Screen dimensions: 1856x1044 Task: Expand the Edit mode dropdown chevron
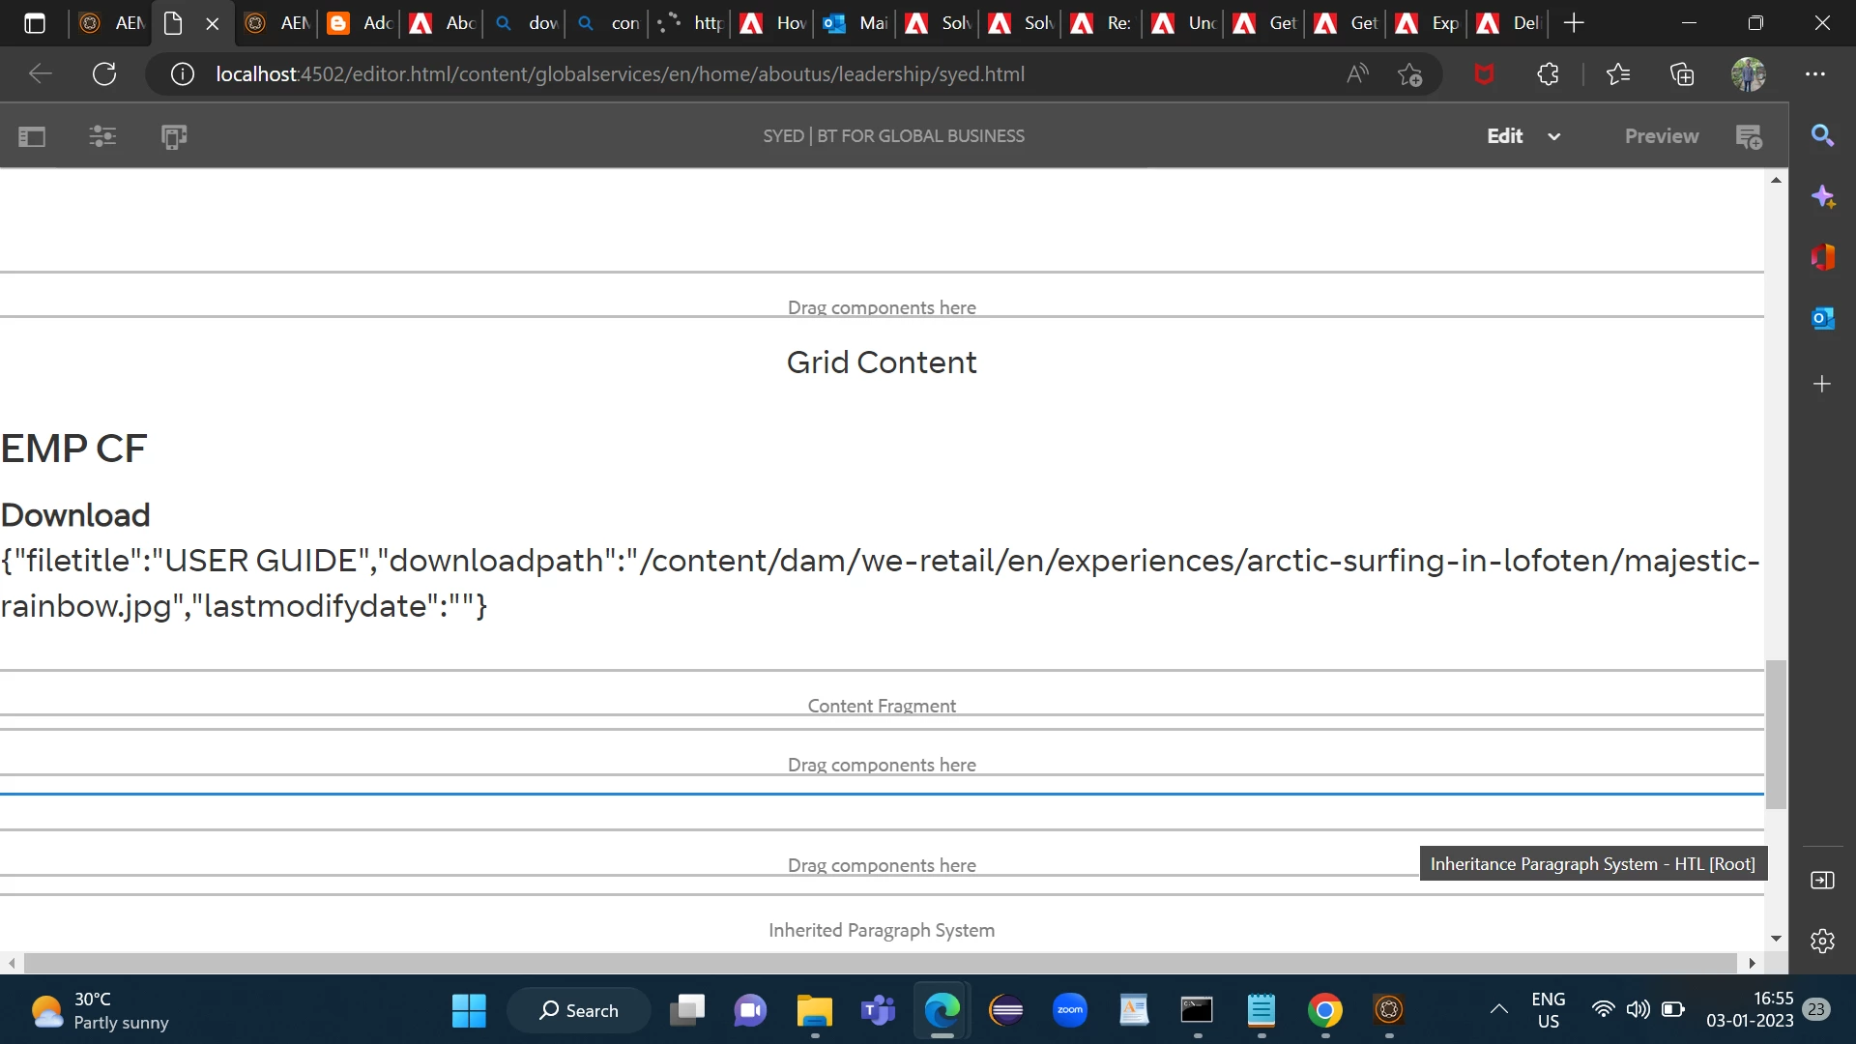pos(1553,136)
